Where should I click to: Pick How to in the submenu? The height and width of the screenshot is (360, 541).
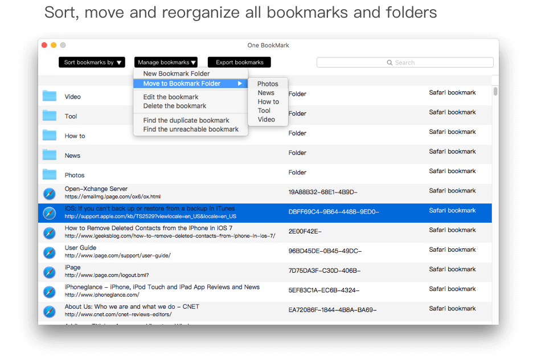click(268, 102)
